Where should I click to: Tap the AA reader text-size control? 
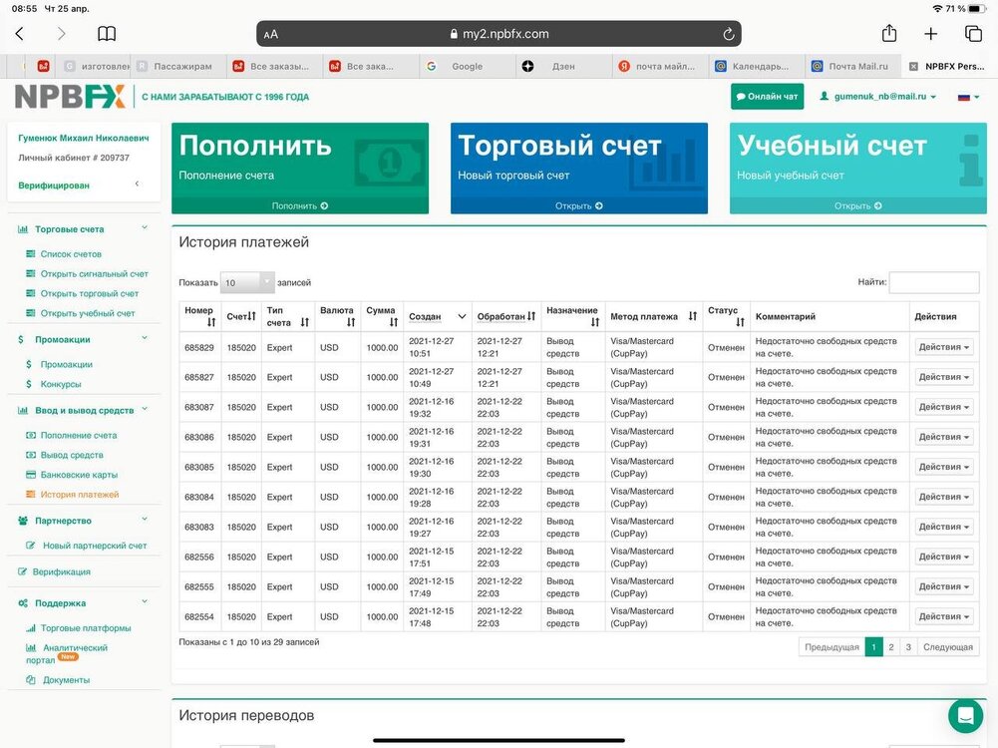pyautogui.click(x=271, y=34)
